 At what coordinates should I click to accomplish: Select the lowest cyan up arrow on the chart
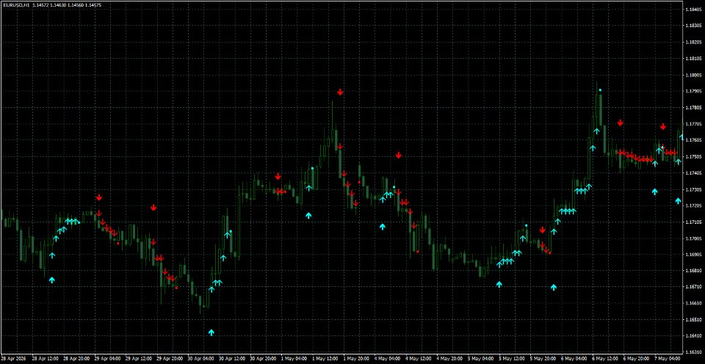click(211, 332)
